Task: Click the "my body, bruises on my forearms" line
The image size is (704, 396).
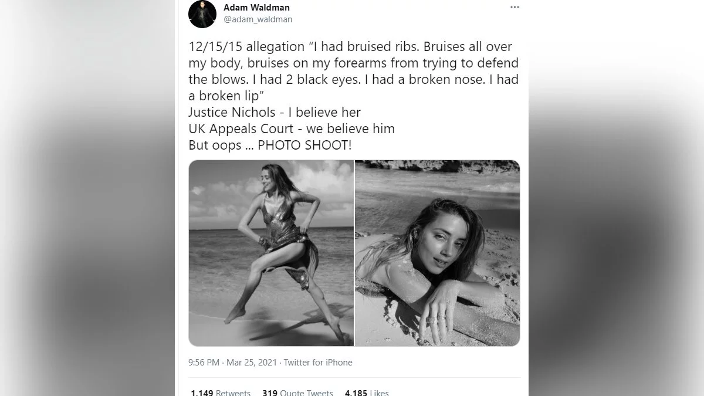Action: pos(353,63)
